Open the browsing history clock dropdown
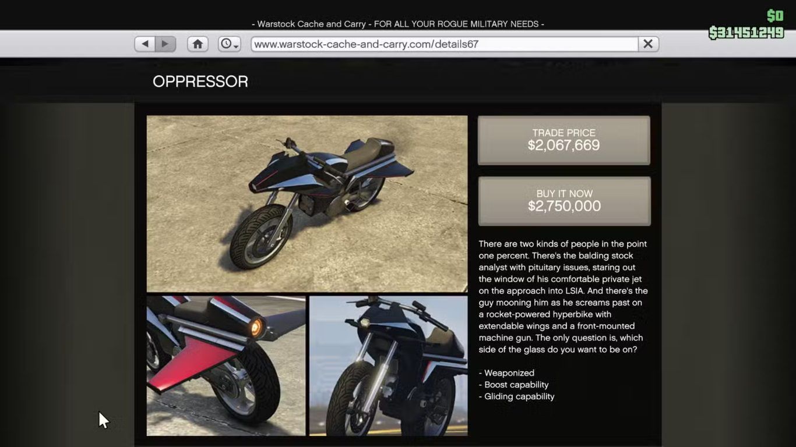Image resolution: width=796 pixels, height=447 pixels. pyautogui.click(x=229, y=44)
